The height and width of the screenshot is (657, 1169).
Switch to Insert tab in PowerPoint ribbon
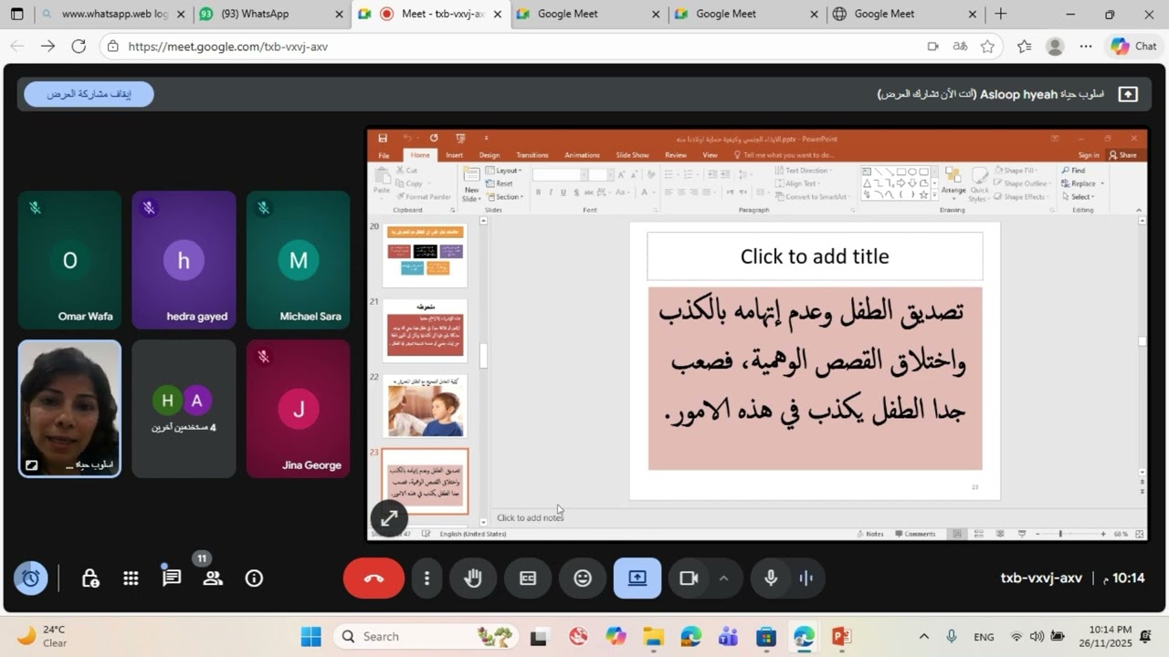[x=454, y=155]
